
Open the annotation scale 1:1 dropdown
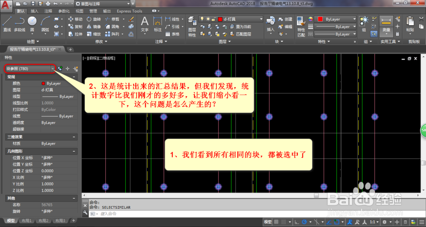point(374,221)
